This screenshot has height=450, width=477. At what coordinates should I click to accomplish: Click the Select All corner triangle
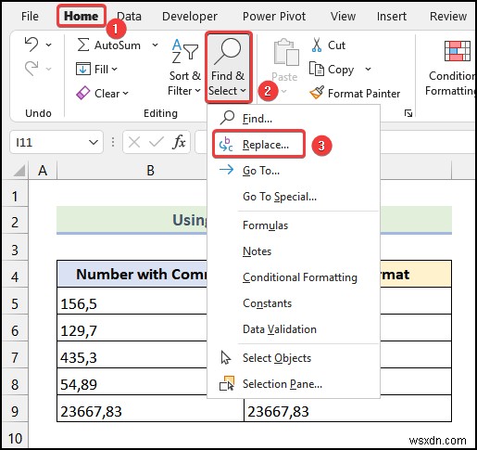click(19, 171)
